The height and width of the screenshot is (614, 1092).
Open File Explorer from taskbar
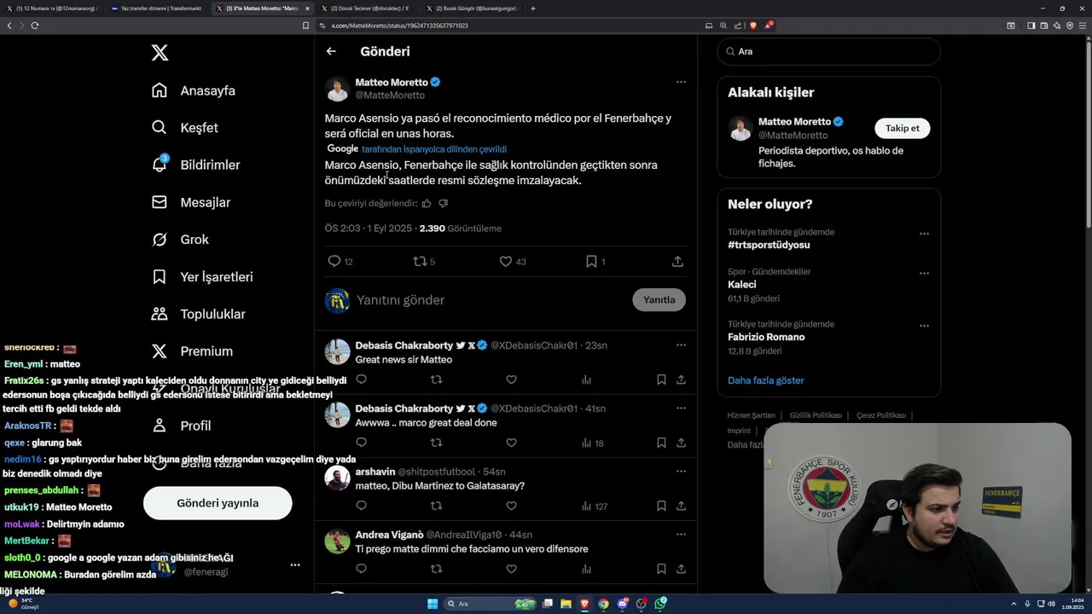(566, 604)
